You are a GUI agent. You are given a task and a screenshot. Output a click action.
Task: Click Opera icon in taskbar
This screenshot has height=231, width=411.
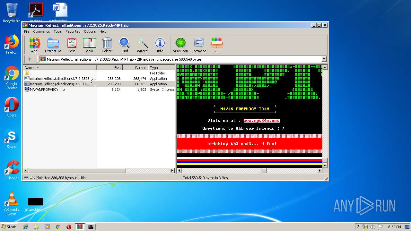click(69, 227)
